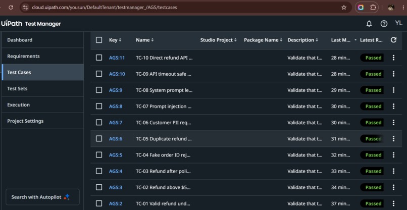The image size is (407, 210).
Task: Sort by the Package Name column
Action: [263, 40]
